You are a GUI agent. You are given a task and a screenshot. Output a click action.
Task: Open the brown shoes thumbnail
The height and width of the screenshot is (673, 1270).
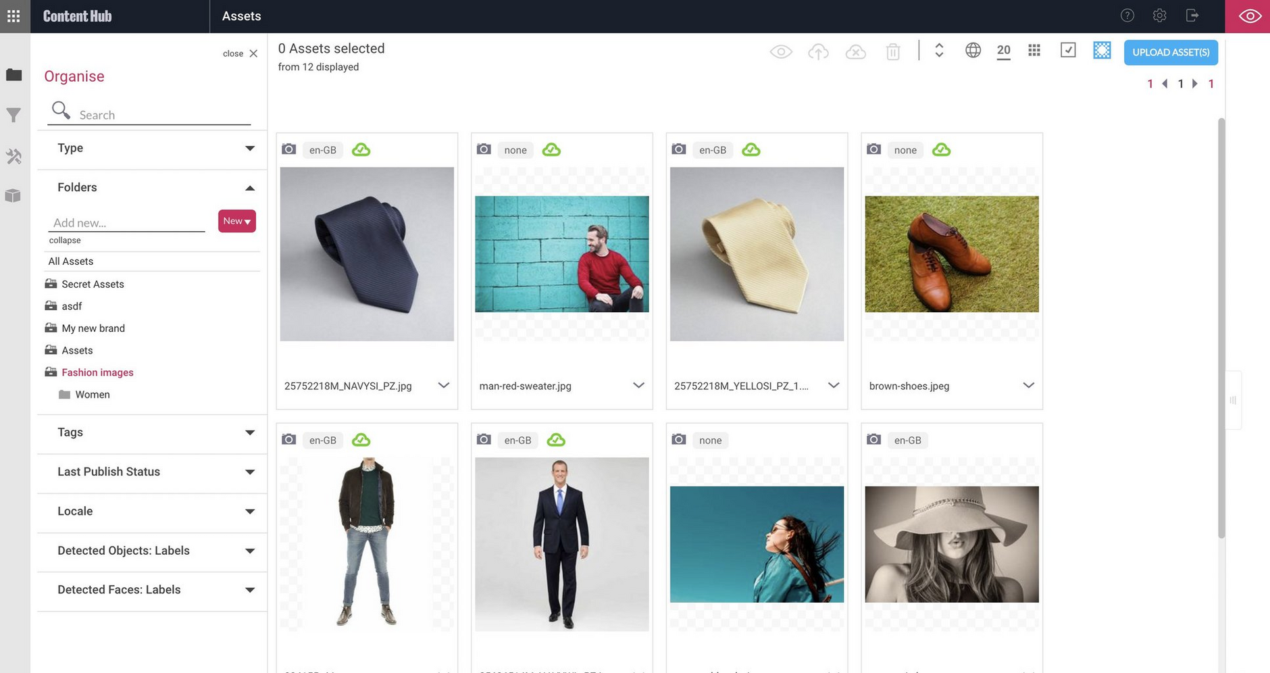pyautogui.click(x=952, y=254)
